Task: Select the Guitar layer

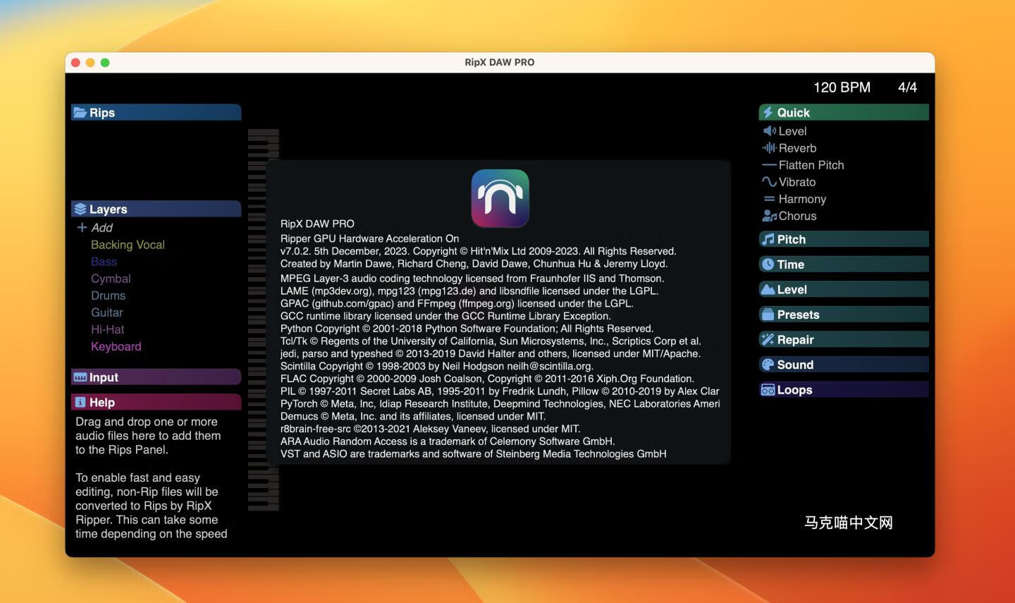Action: (x=106, y=312)
